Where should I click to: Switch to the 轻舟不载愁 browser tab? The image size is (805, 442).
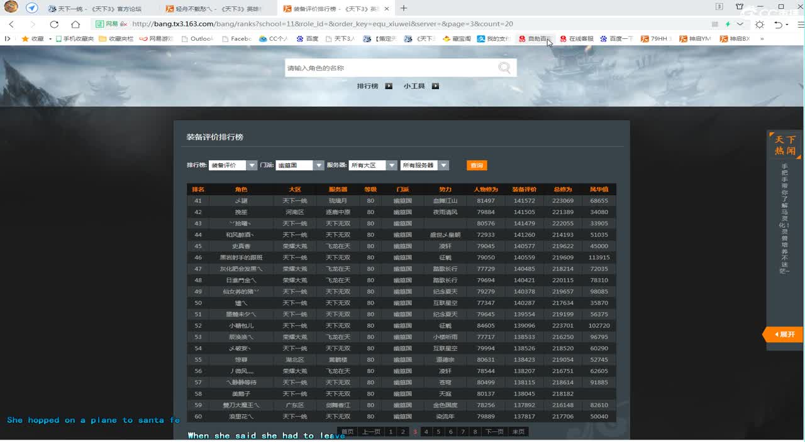tap(213, 9)
